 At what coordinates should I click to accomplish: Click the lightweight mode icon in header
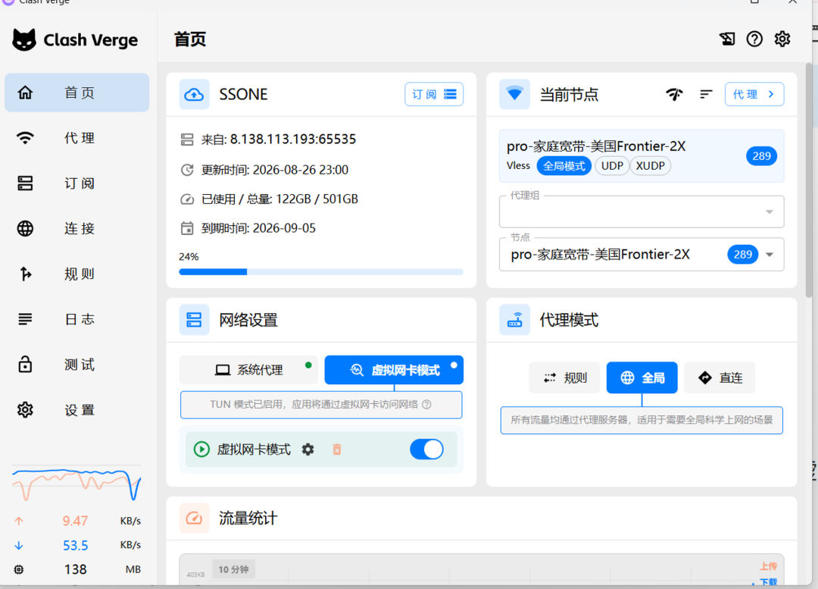[726, 39]
